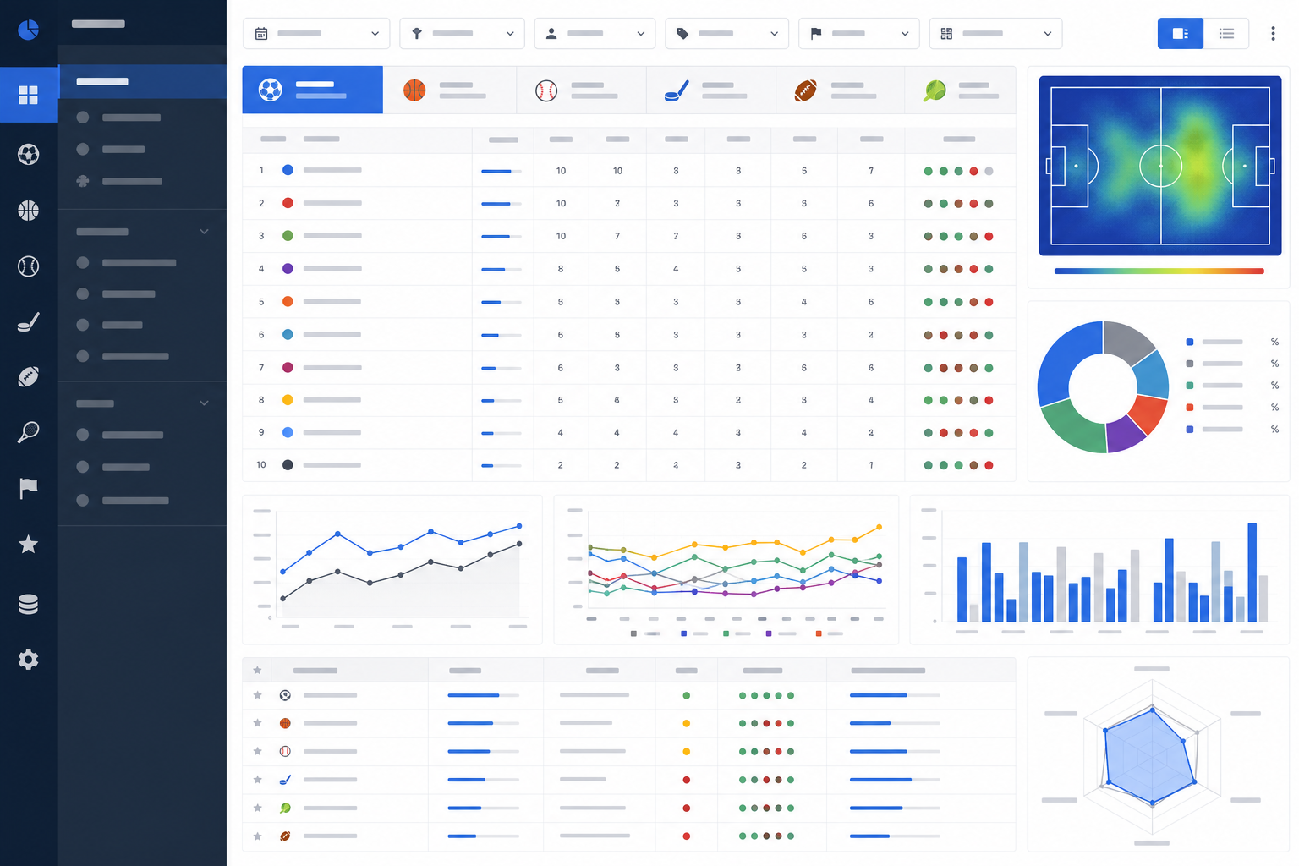The image size is (1299, 866).
Task: Open basketball section from the left rail
Action: 28,210
